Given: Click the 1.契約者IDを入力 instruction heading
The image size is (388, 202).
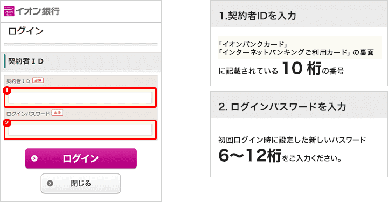Looking at the screenshot, I should [258, 16].
